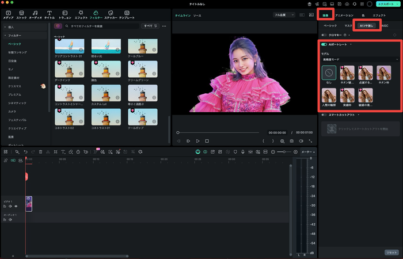Click the リセット (Reset) button

click(391, 252)
